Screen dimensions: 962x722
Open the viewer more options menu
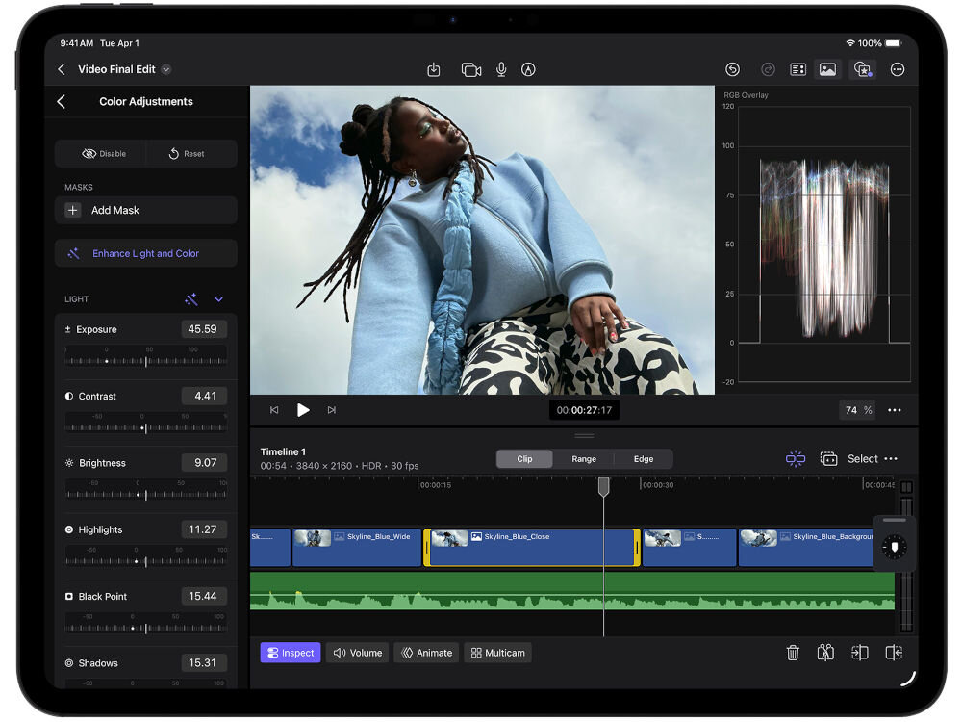point(894,410)
